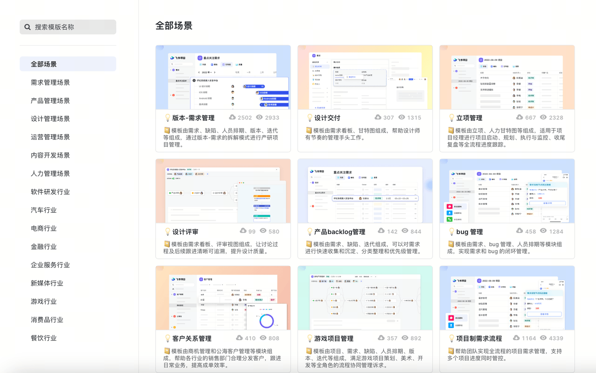The height and width of the screenshot is (373, 596).
Task: Click lightbulb icon beside 立项管理
Action: coord(451,118)
